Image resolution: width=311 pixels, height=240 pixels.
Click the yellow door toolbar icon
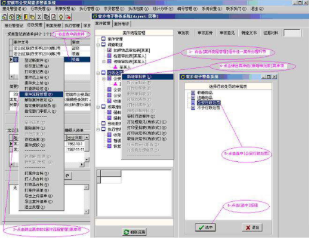(26, 17)
